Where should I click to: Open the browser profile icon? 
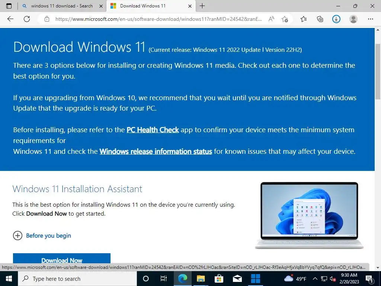[x=353, y=19]
